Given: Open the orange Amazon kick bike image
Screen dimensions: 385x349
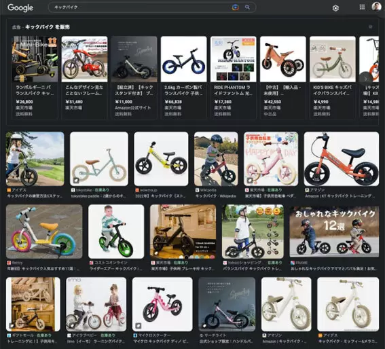Looking at the screenshot, I should click(342, 159).
